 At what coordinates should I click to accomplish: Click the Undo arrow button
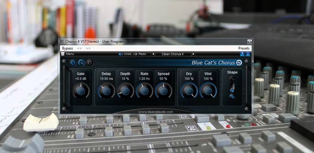(x=125, y=54)
